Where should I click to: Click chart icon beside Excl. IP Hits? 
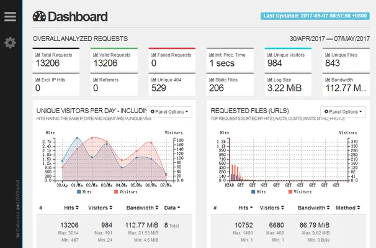tap(37, 80)
